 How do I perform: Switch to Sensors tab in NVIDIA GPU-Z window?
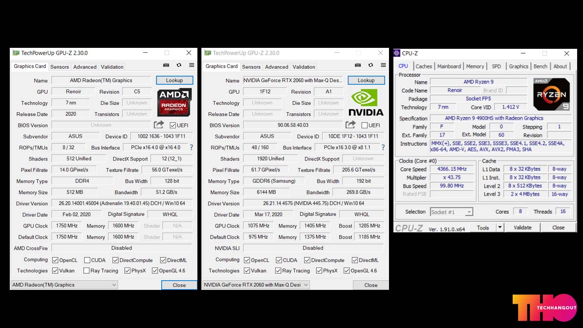click(251, 67)
